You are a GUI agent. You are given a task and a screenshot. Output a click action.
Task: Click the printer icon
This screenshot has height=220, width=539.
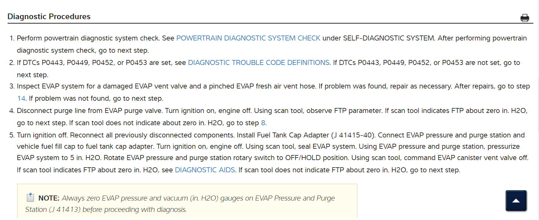(x=525, y=18)
